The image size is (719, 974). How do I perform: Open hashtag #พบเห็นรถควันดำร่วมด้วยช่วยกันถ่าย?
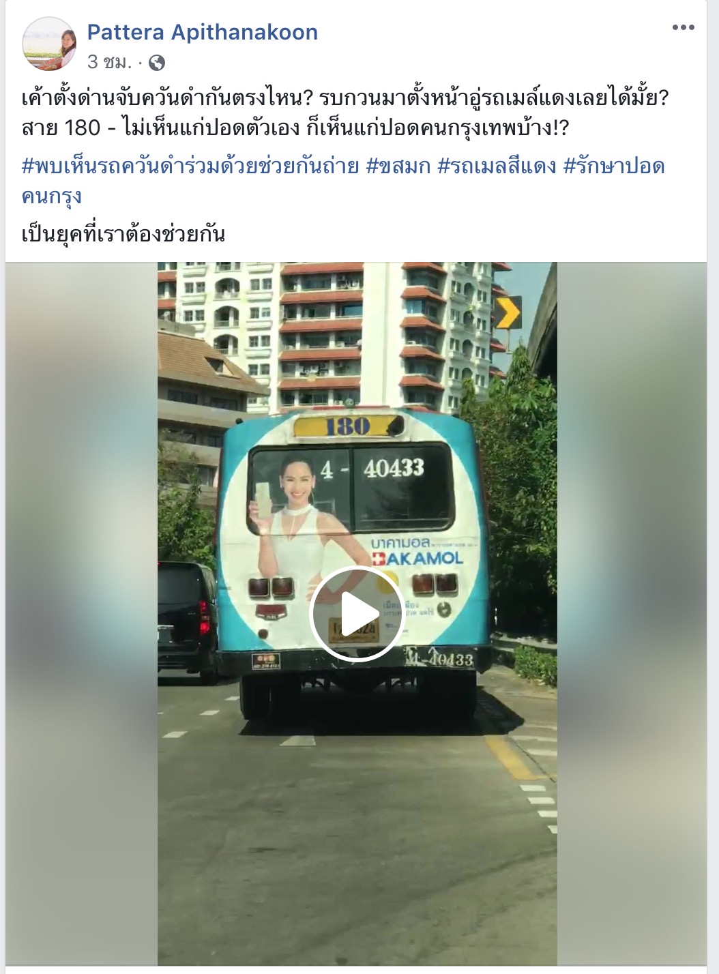click(190, 166)
